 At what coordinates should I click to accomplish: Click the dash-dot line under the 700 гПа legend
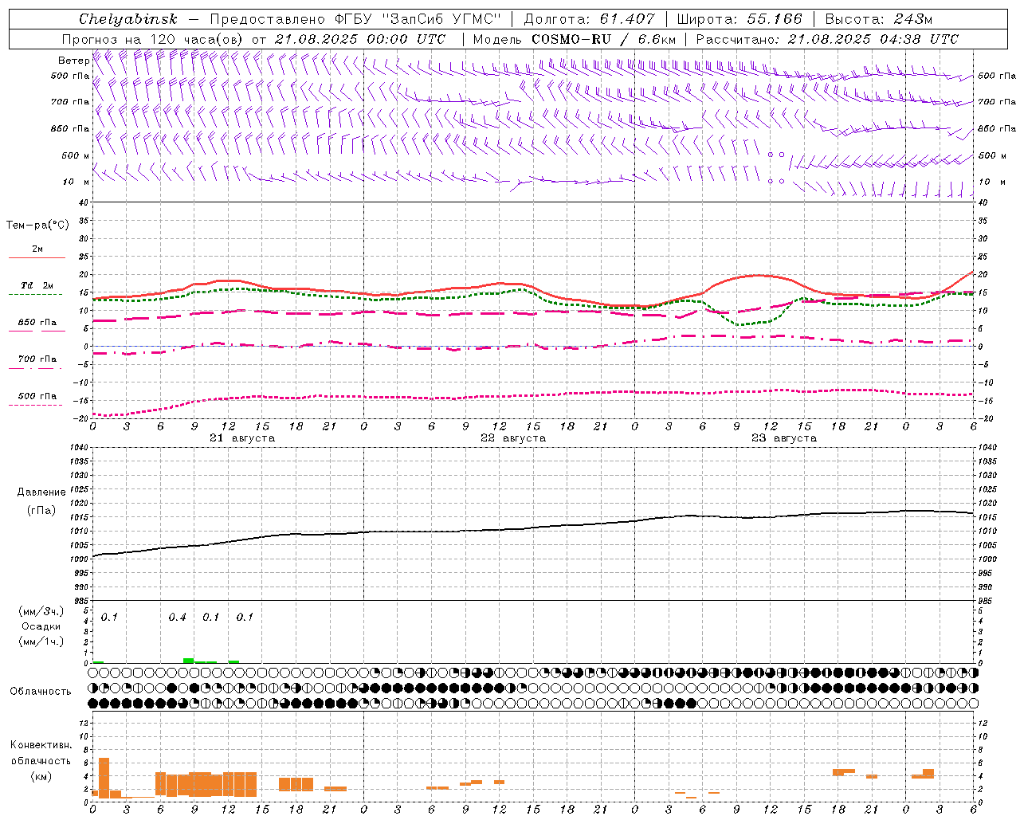coord(35,368)
